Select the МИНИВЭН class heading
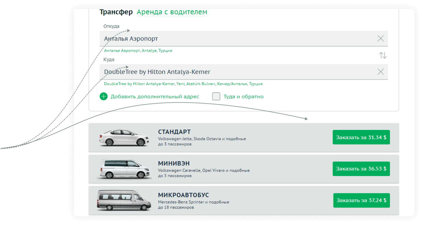This screenshot has width=423, height=225. (x=174, y=164)
